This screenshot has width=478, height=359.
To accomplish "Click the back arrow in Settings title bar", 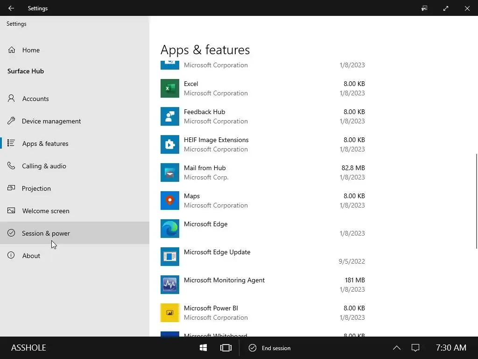I will [x=11, y=8].
